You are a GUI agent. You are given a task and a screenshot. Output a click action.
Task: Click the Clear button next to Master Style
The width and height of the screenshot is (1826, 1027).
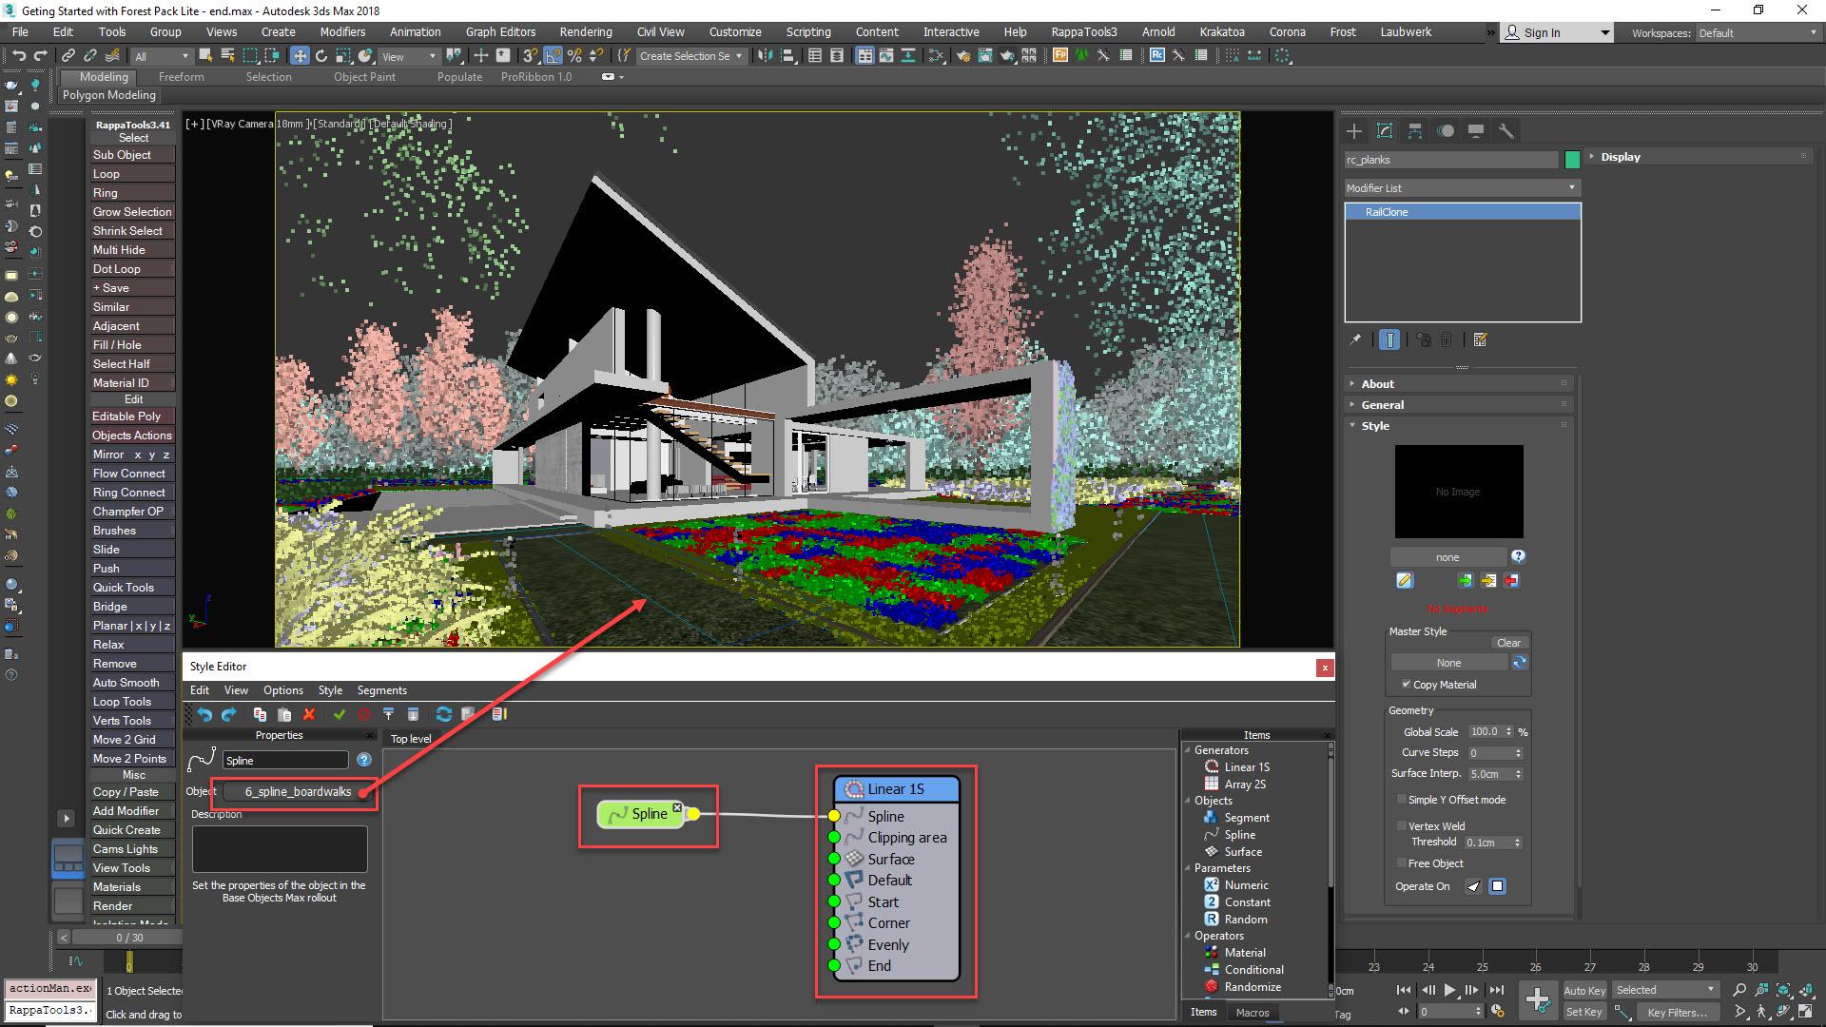click(x=1510, y=641)
